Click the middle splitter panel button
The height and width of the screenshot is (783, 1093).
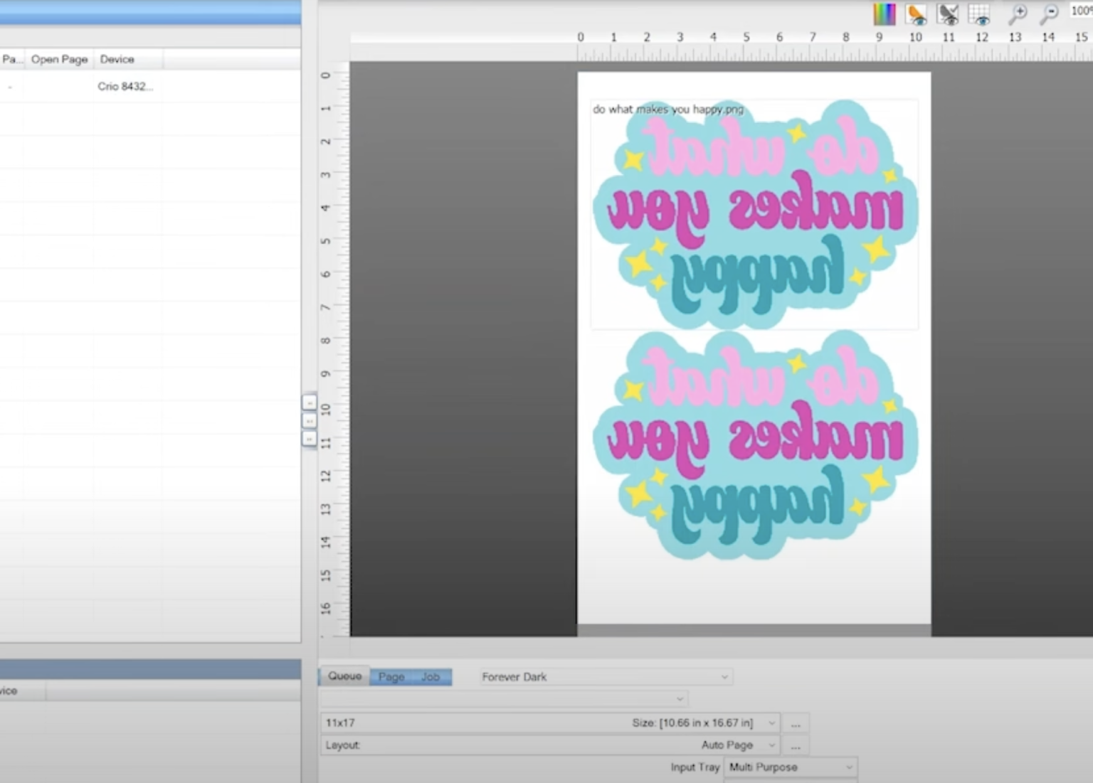pos(309,421)
